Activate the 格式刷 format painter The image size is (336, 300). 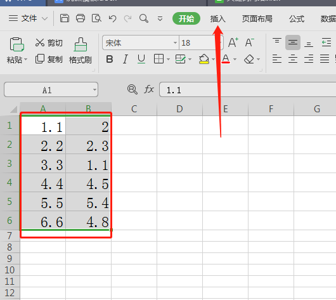click(x=81, y=51)
